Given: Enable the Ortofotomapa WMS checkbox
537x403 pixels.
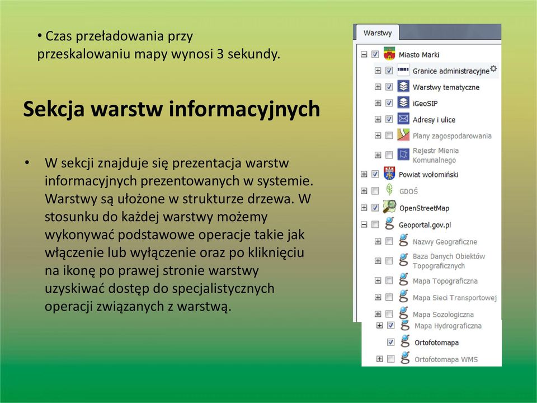Looking at the screenshot, I should (391, 359).
